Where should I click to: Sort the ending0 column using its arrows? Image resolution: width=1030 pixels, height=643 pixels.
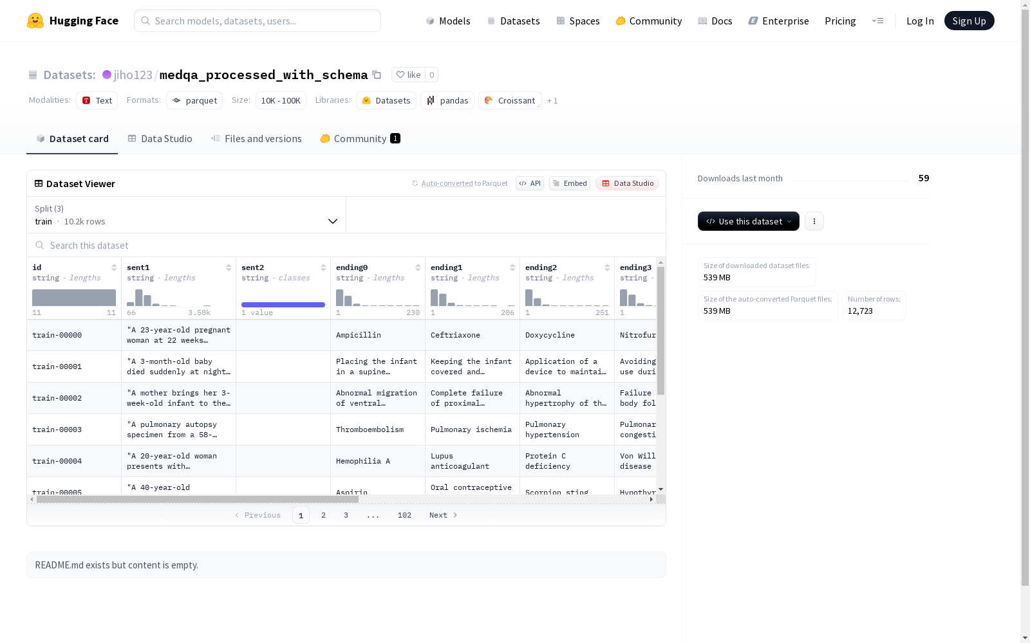pyautogui.click(x=418, y=267)
